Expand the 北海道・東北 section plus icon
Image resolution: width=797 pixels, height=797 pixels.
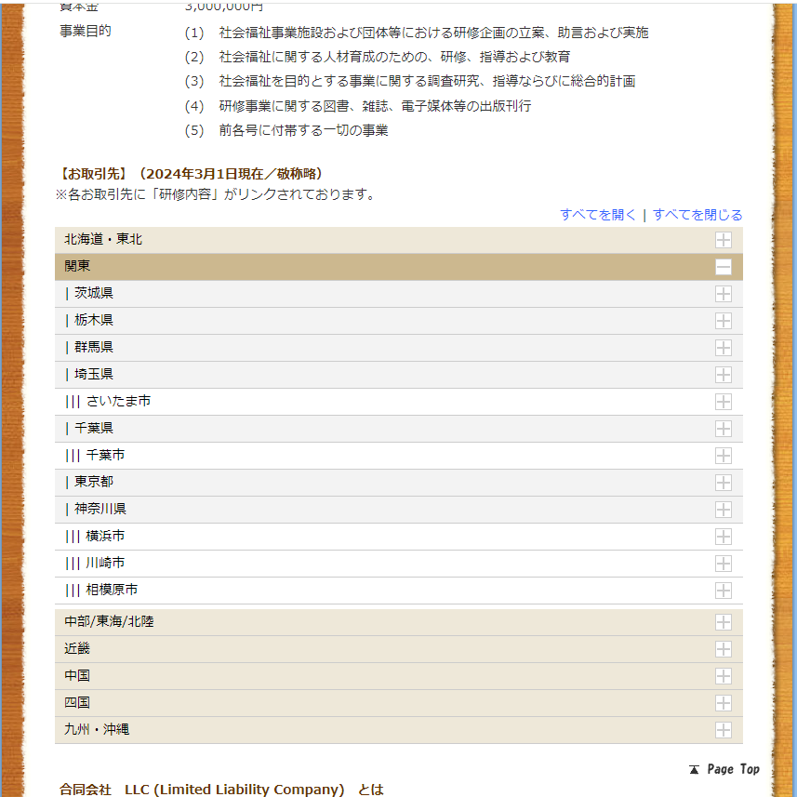point(723,240)
